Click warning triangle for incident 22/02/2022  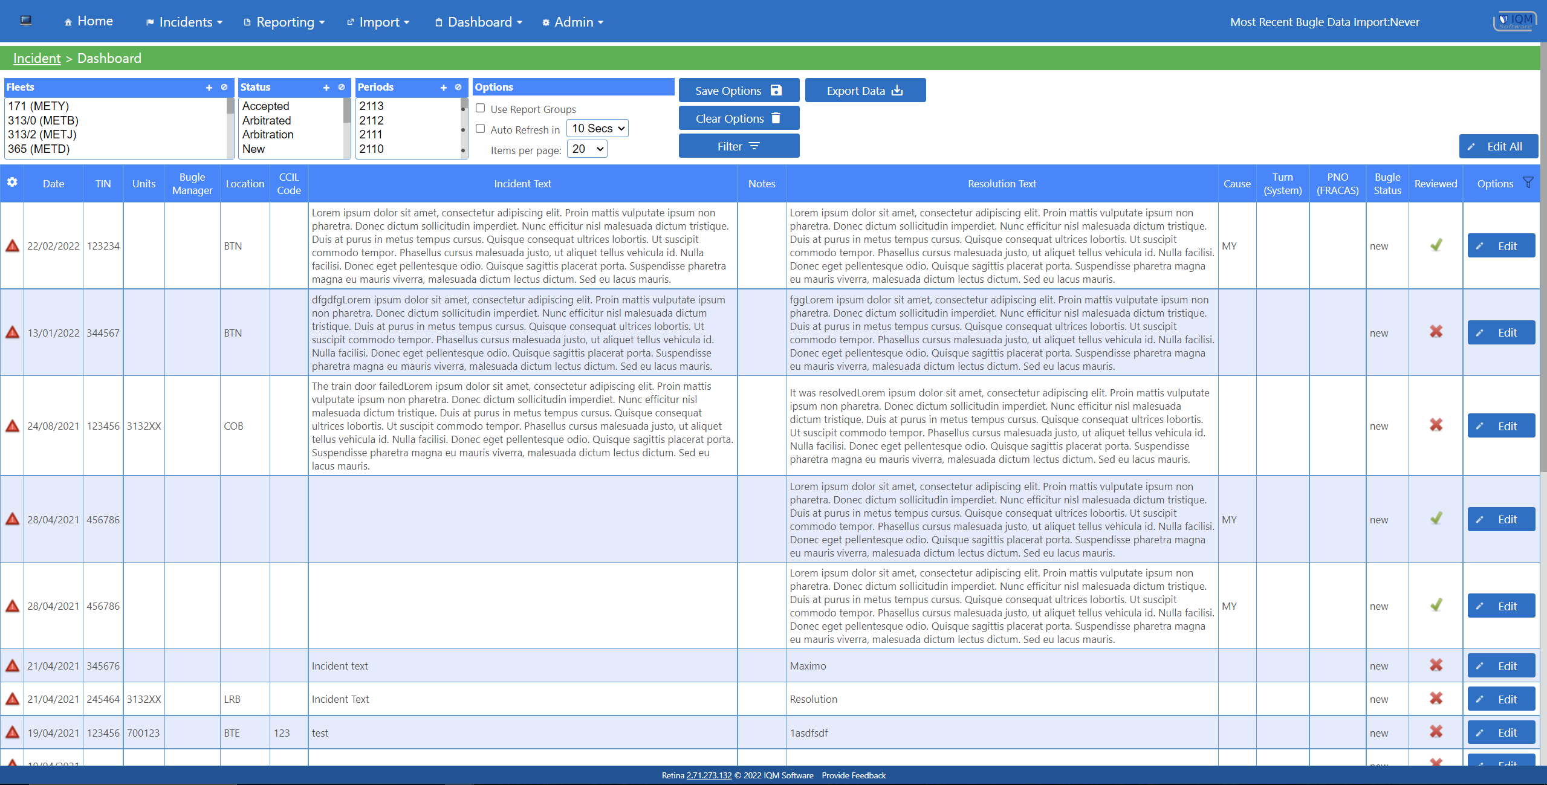pos(12,246)
